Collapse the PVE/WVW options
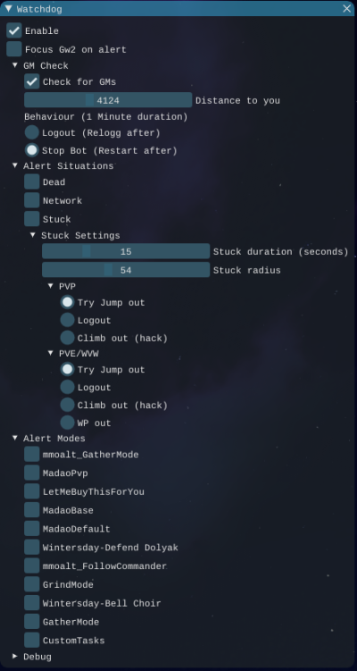The image size is (357, 671). (51, 353)
